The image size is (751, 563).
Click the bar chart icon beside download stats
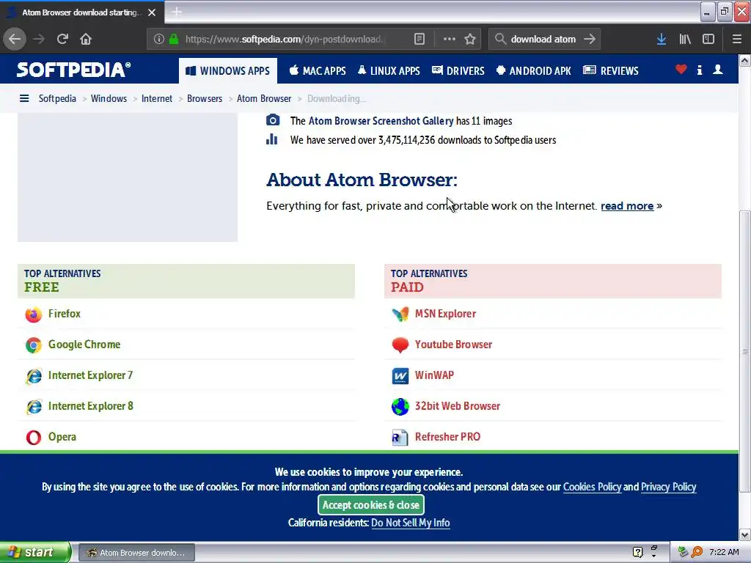271,139
